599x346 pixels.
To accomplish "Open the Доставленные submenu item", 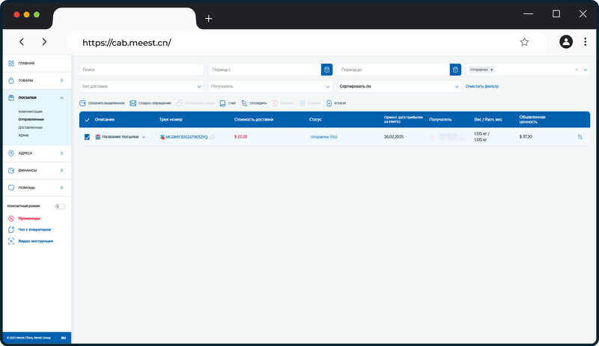I will [x=30, y=127].
